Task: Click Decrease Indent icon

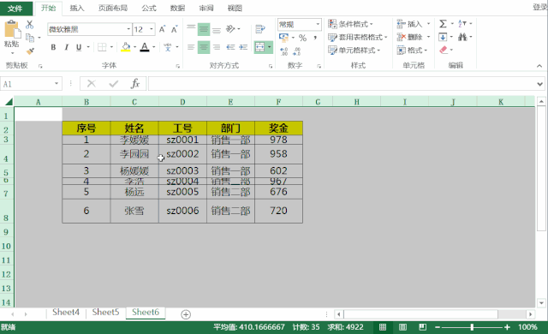Action: click(x=230, y=47)
